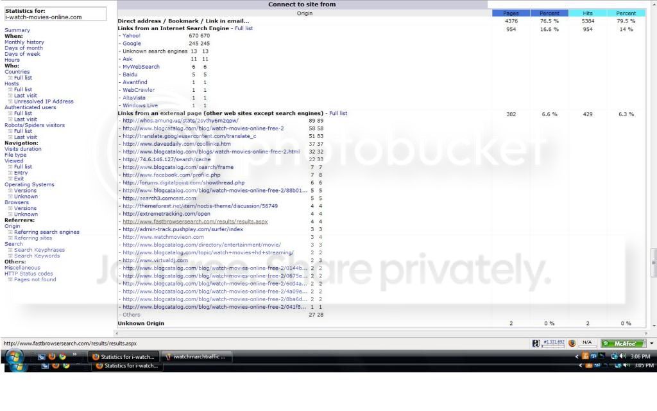The height and width of the screenshot is (411, 657).
Task: Open Referring search engines link
Action: click(46, 232)
